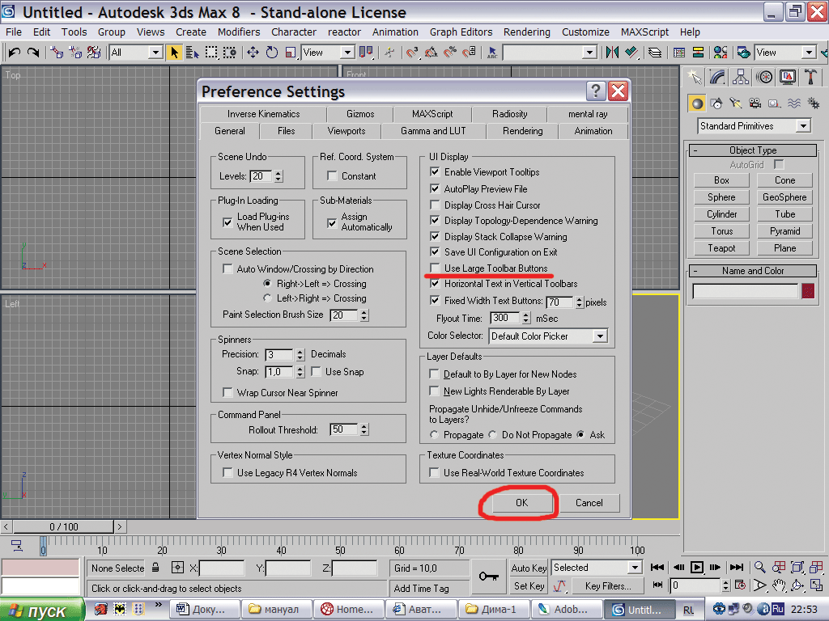
Task: Click the Flyout Time value field
Action: tap(505, 318)
